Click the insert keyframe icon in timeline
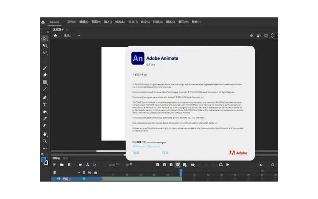Image resolution: width=318 pixels, height=199 pixels. tap(158, 165)
